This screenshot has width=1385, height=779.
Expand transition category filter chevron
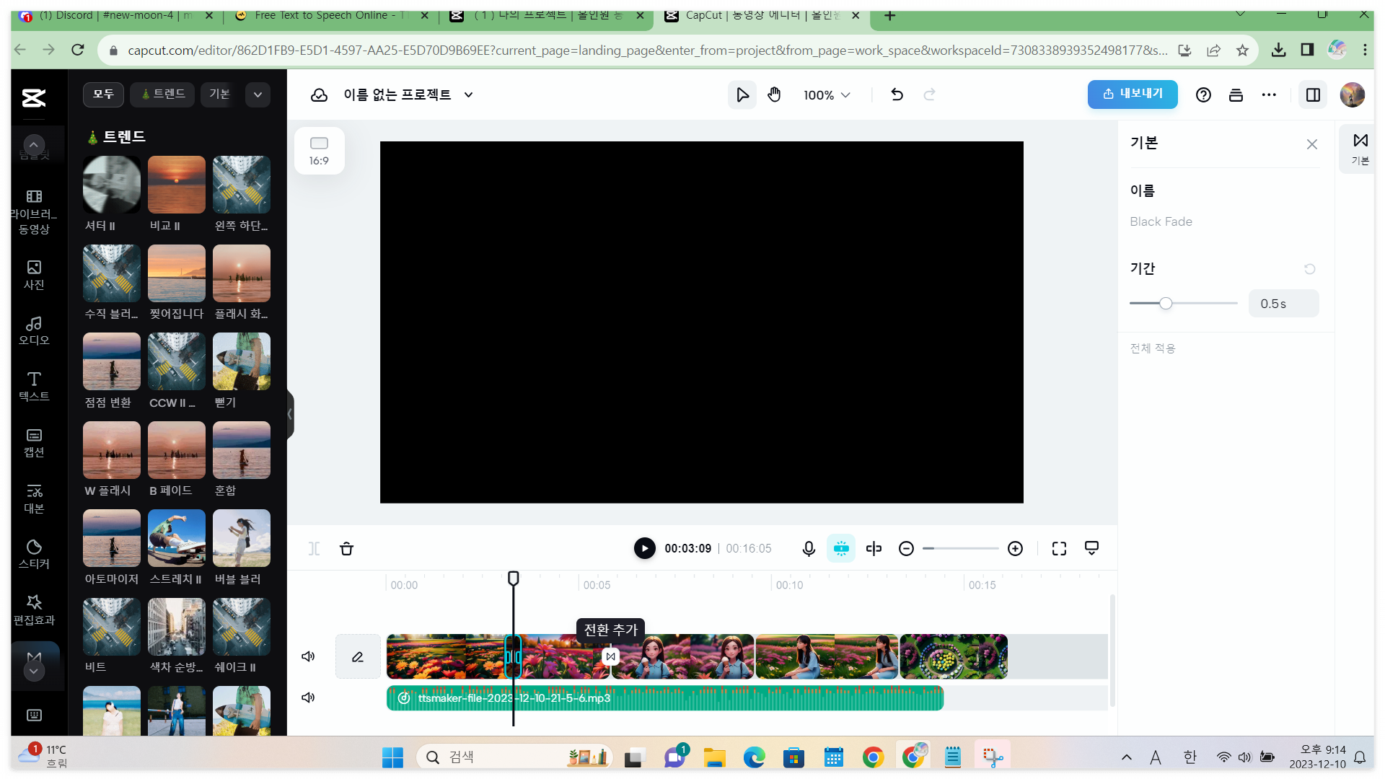click(x=258, y=94)
